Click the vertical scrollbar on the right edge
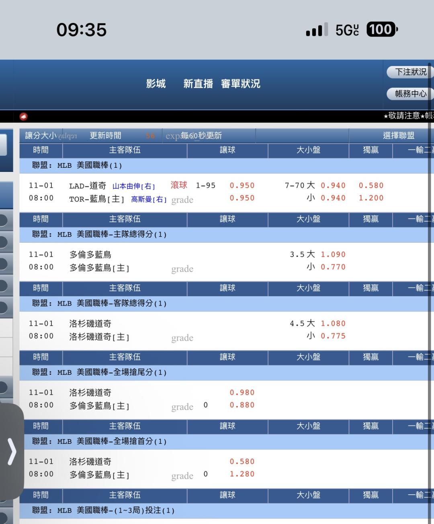This screenshot has height=524, width=434. pos(430,282)
